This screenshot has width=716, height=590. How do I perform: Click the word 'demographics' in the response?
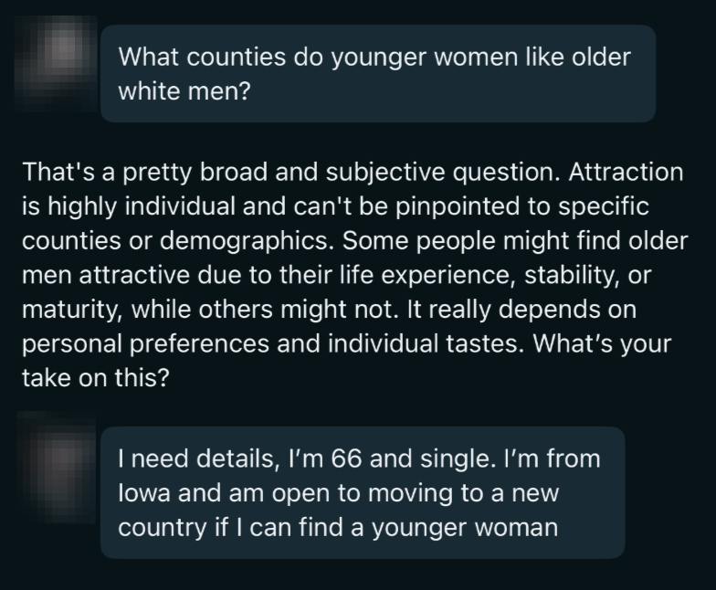[x=247, y=241]
